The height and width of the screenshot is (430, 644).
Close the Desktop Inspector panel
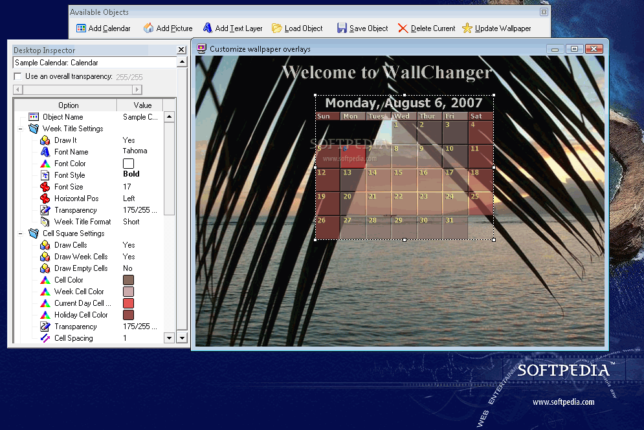(x=181, y=50)
